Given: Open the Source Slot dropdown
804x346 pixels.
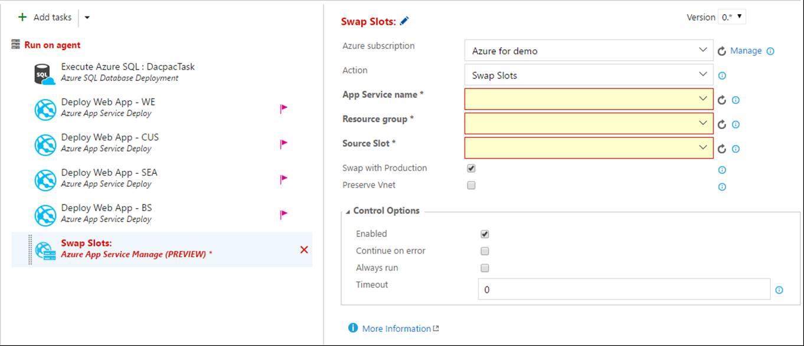Looking at the screenshot, I should click(589, 148).
